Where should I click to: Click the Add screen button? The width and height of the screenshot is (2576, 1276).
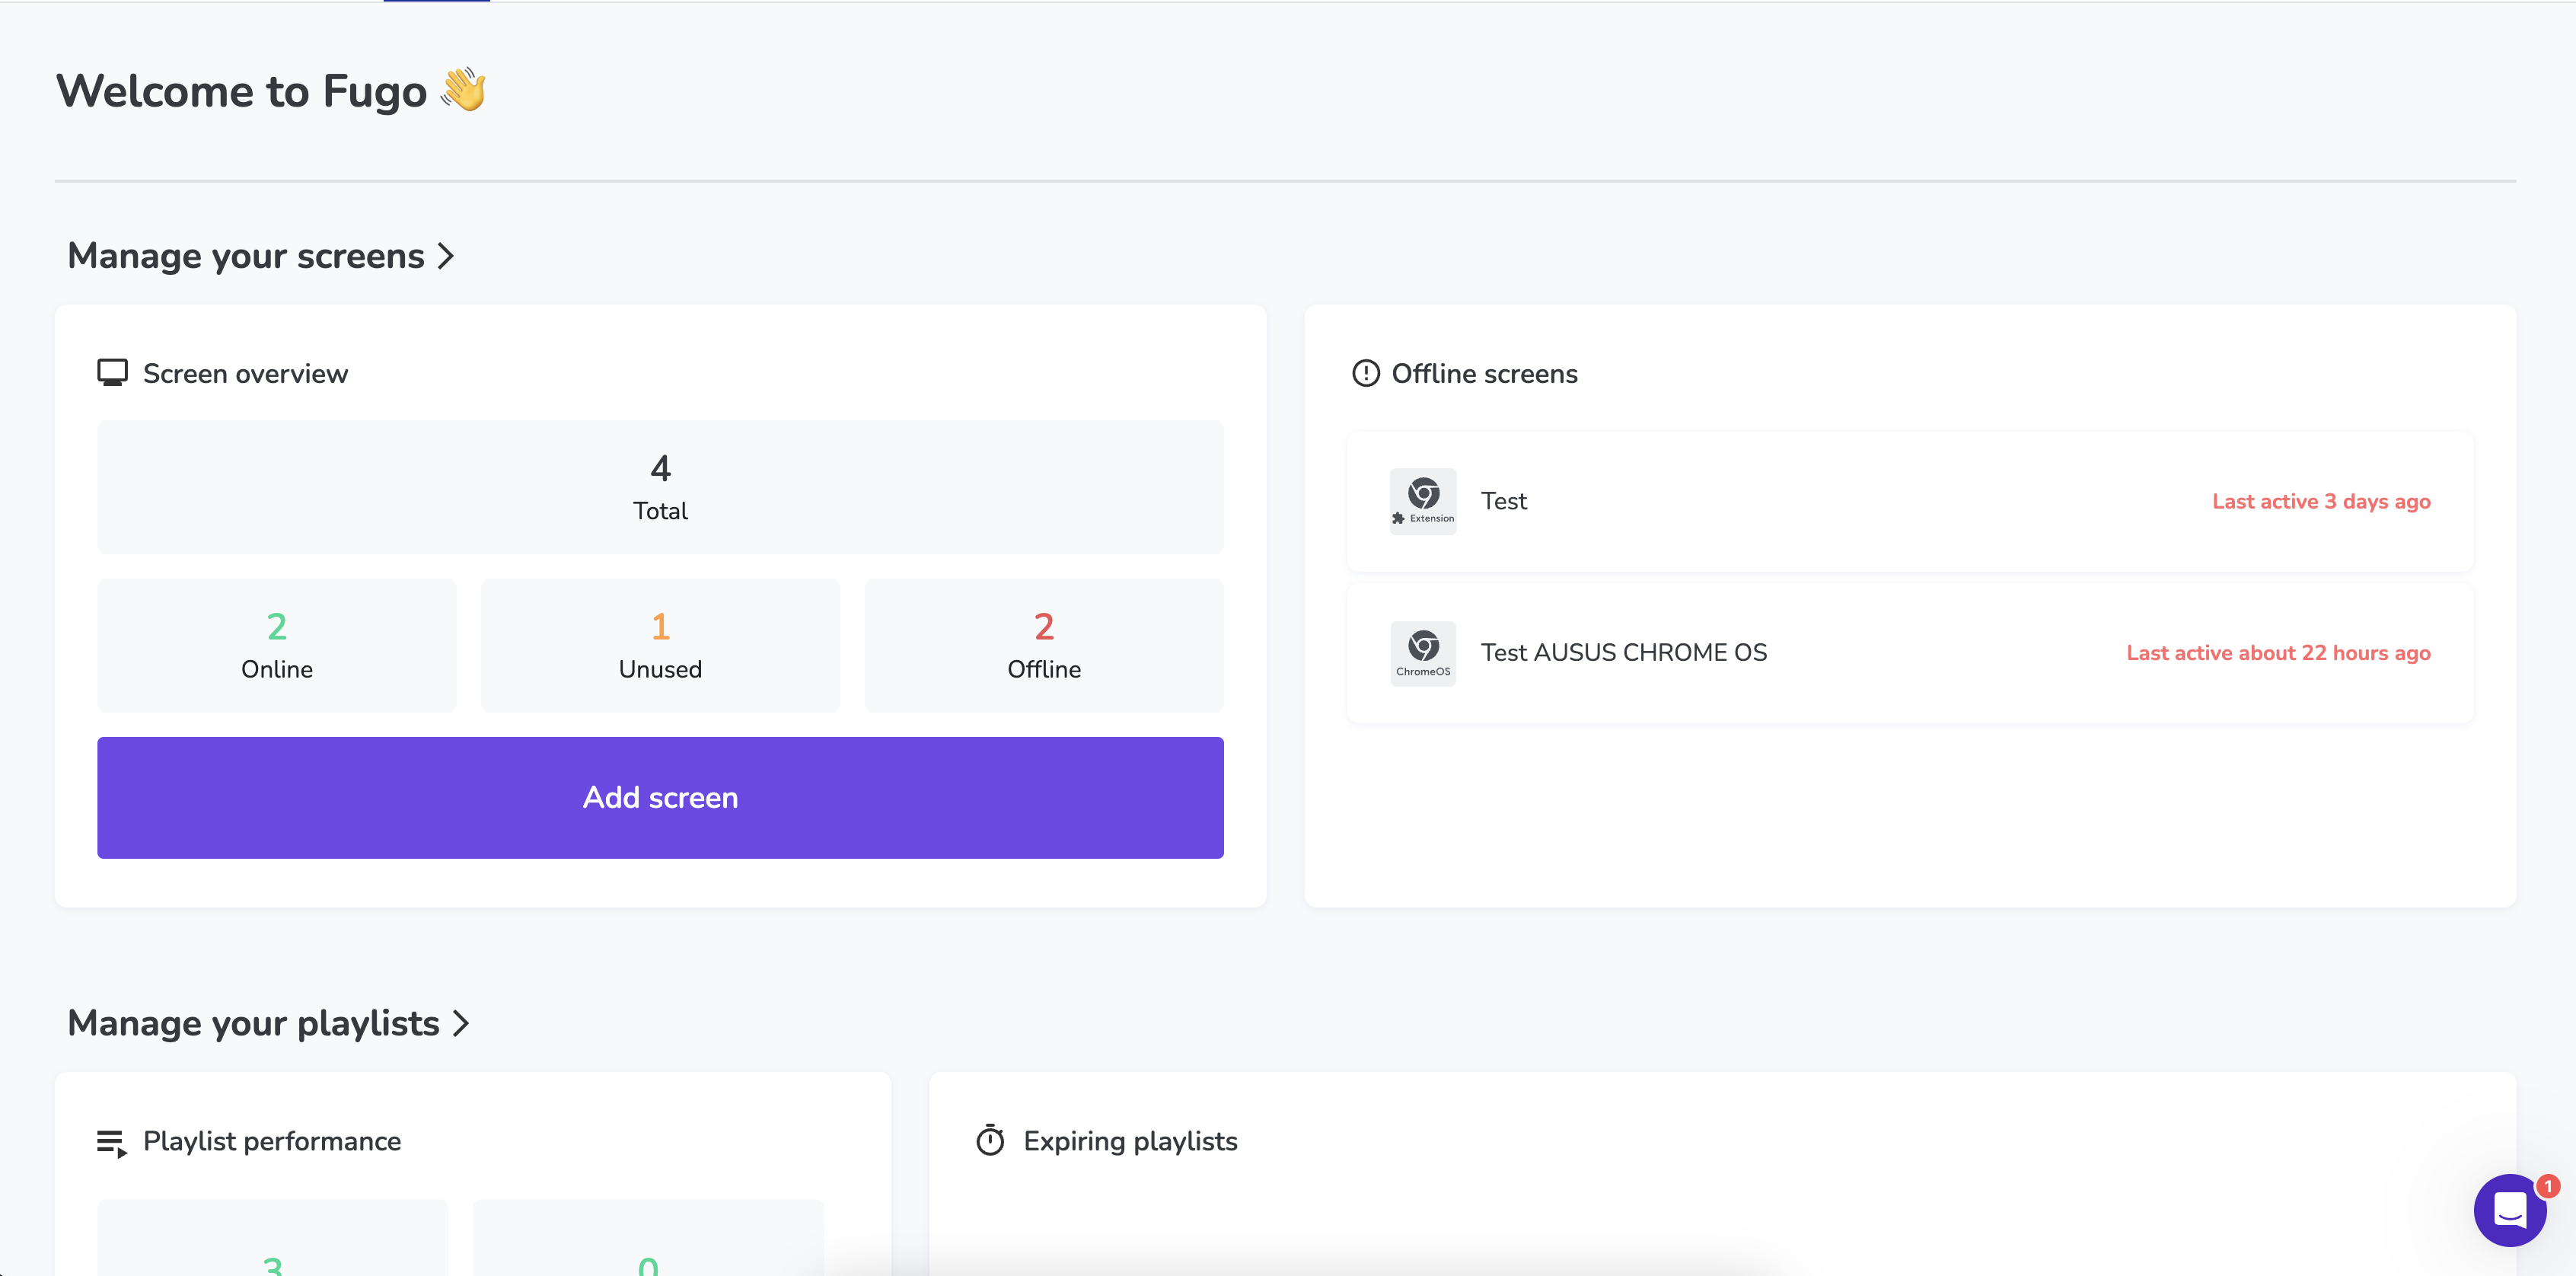point(660,797)
